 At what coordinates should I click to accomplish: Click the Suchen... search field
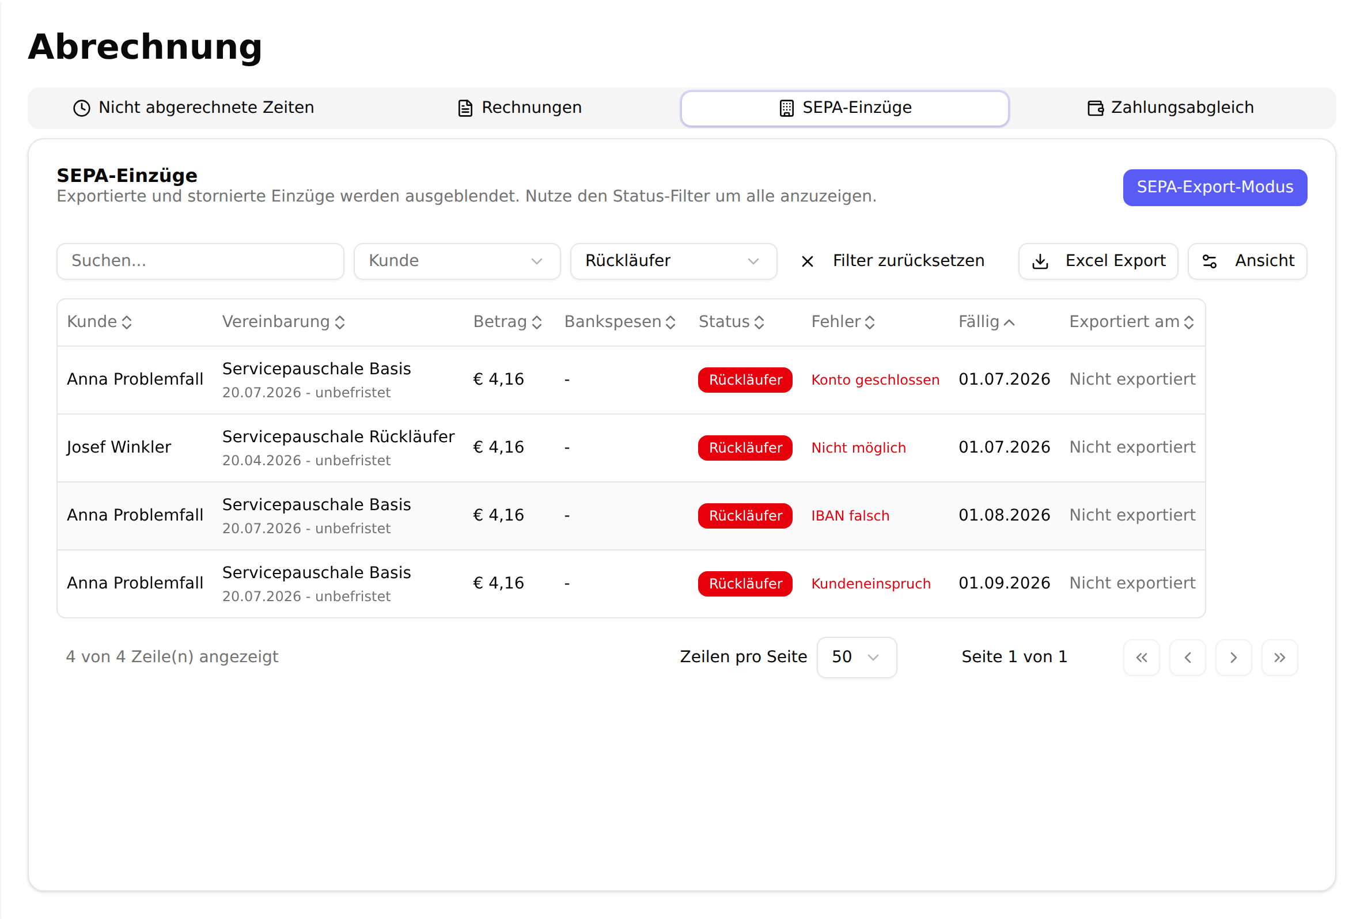[x=200, y=261]
